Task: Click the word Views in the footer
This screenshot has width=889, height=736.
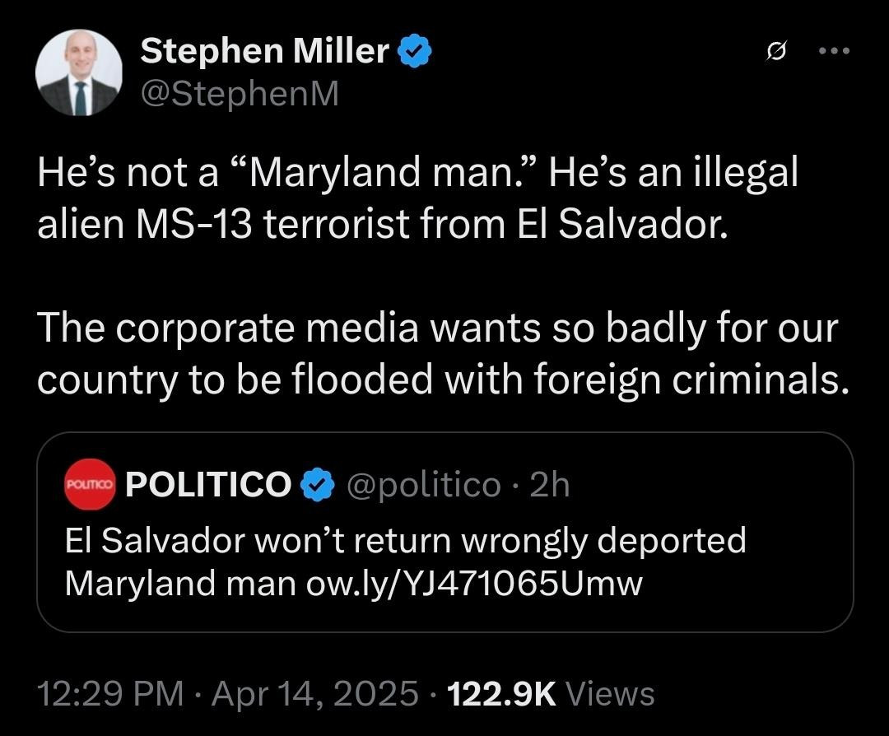Action: (611, 694)
